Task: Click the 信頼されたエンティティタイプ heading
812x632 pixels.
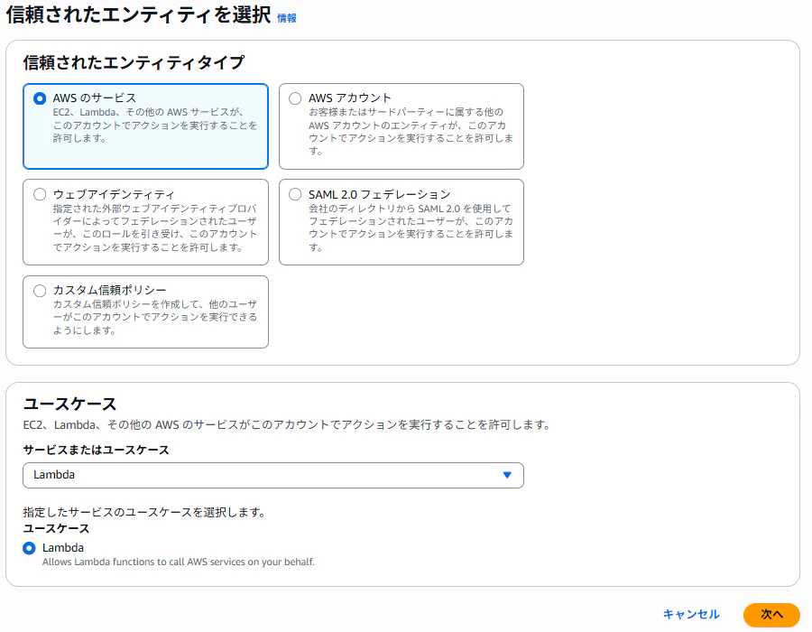Action: pyautogui.click(x=134, y=62)
